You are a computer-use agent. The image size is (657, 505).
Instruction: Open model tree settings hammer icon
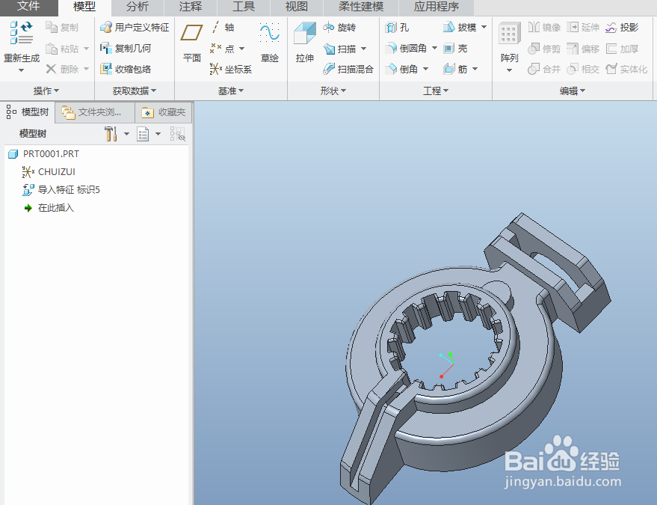point(111,134)
